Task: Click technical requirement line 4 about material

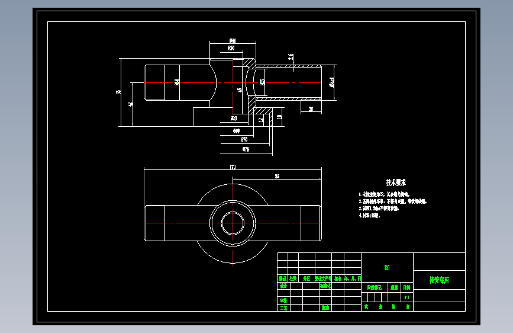Action: pyautogui.click(x=369, y=216)
